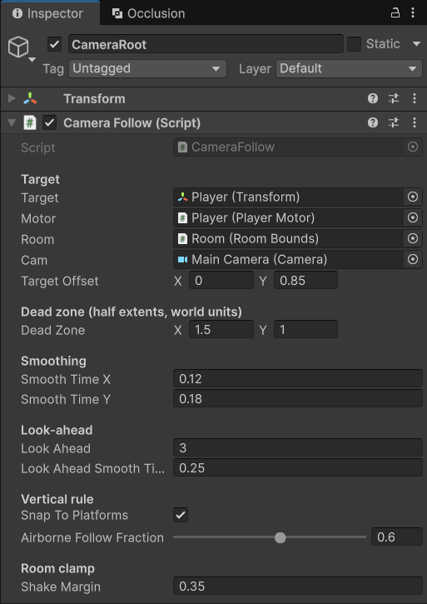
Task: Open the Tag dropdown showing Untagged
Action: tap(147, 68)
